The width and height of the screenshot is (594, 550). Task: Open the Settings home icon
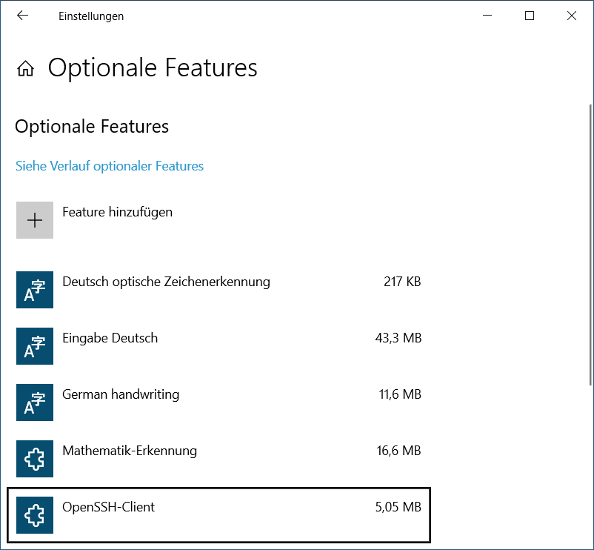pos(25,69)
